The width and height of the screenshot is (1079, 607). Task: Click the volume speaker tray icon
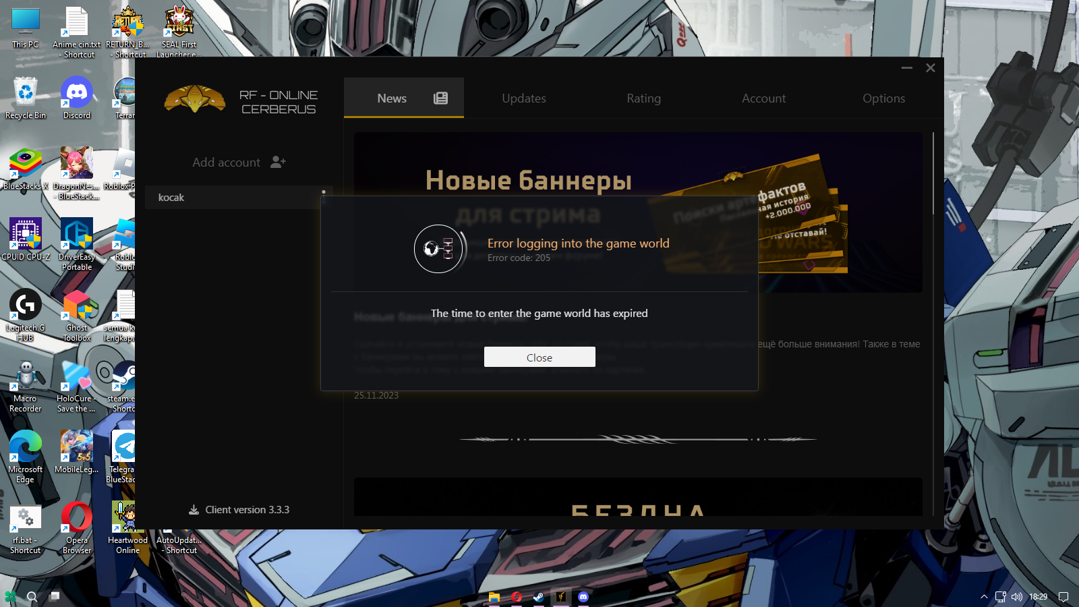click(x=1017, y=597)
